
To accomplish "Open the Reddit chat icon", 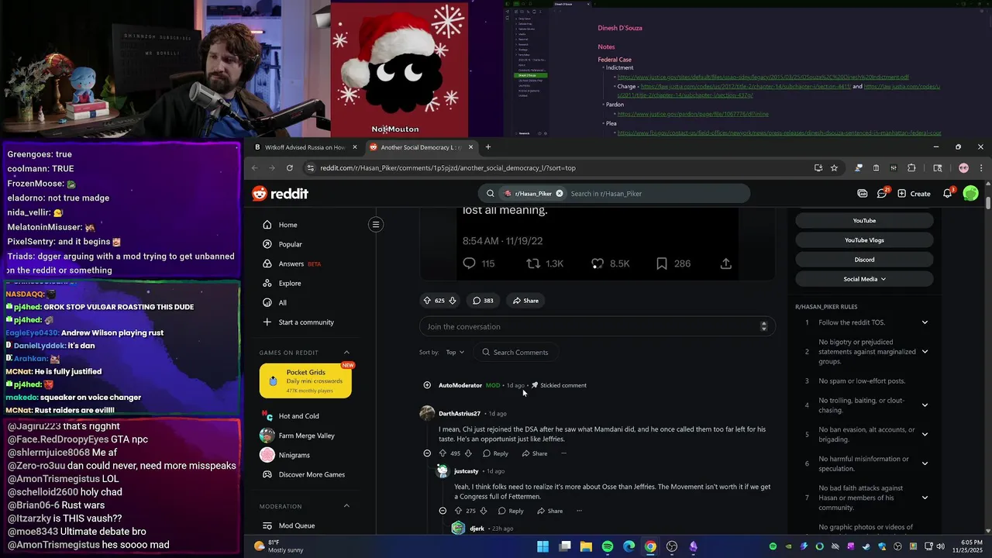I will click(882, 193).
